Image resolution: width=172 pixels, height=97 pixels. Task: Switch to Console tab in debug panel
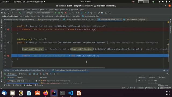[23, 74]
